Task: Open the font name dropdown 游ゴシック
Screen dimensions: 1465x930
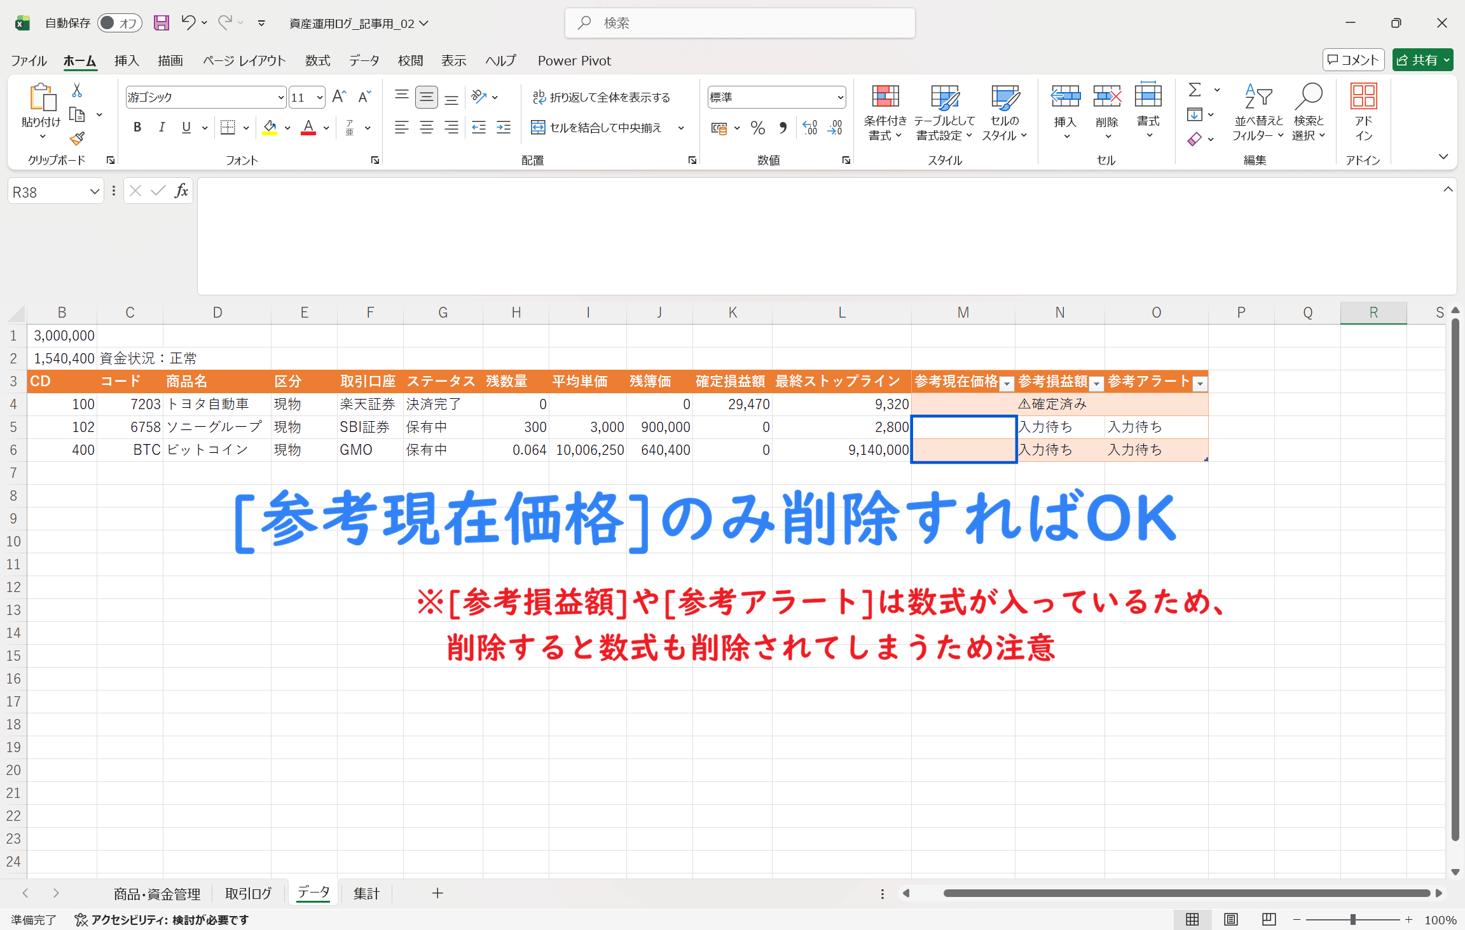Action: point(280,98)
